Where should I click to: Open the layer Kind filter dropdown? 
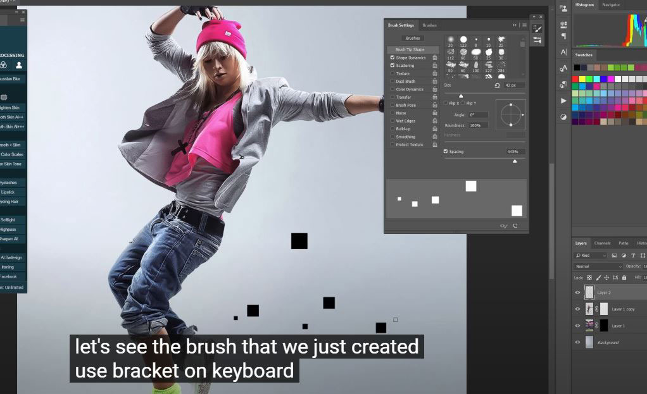pos(590,255)
